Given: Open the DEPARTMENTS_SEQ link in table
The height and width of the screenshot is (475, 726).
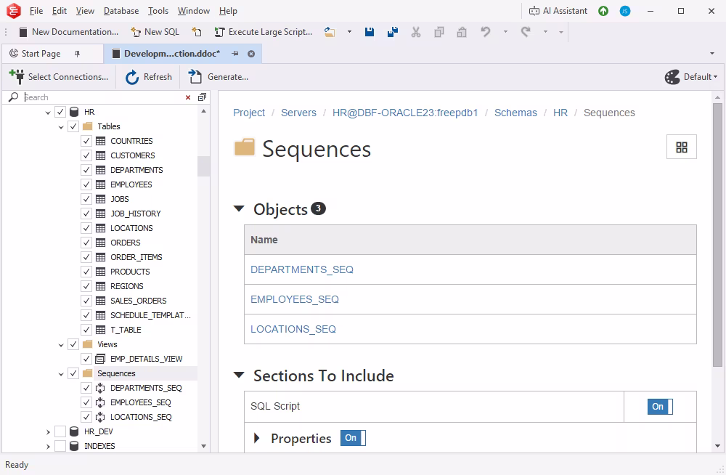Looking at the screenshot, I should click(302, 269).
